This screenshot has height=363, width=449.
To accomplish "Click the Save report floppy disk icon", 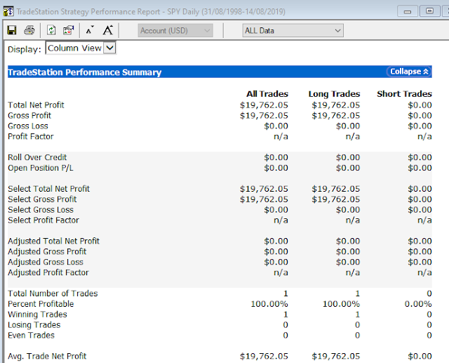I will click(12, 30).
